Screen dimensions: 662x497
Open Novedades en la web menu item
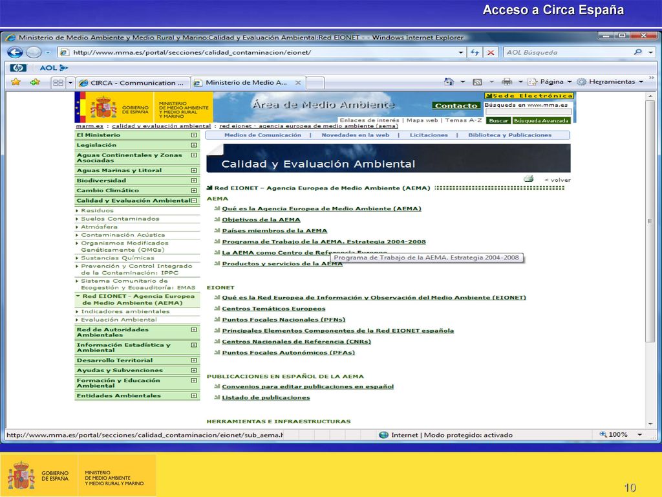[355, 135]
